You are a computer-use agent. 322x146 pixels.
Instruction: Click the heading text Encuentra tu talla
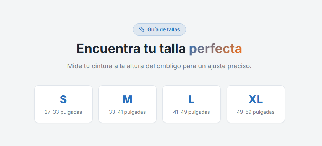pyautogui.click(x=131, y=49)
